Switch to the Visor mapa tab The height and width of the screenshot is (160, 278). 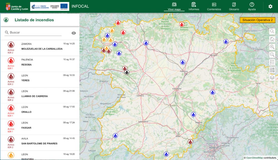174,6
